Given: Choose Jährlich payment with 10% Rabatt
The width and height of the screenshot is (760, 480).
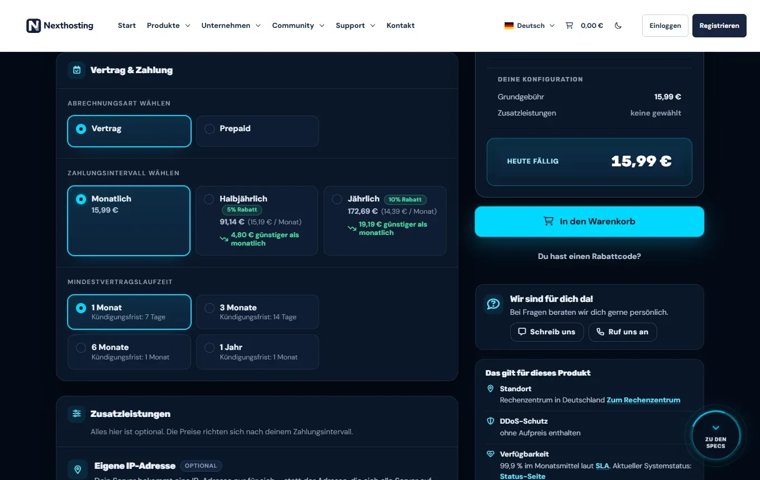Looking at the screenshot, I should pos(385,220).
